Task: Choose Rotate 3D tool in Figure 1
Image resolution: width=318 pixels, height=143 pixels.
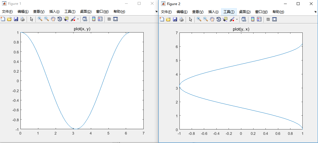Action: tap(59, 19)
